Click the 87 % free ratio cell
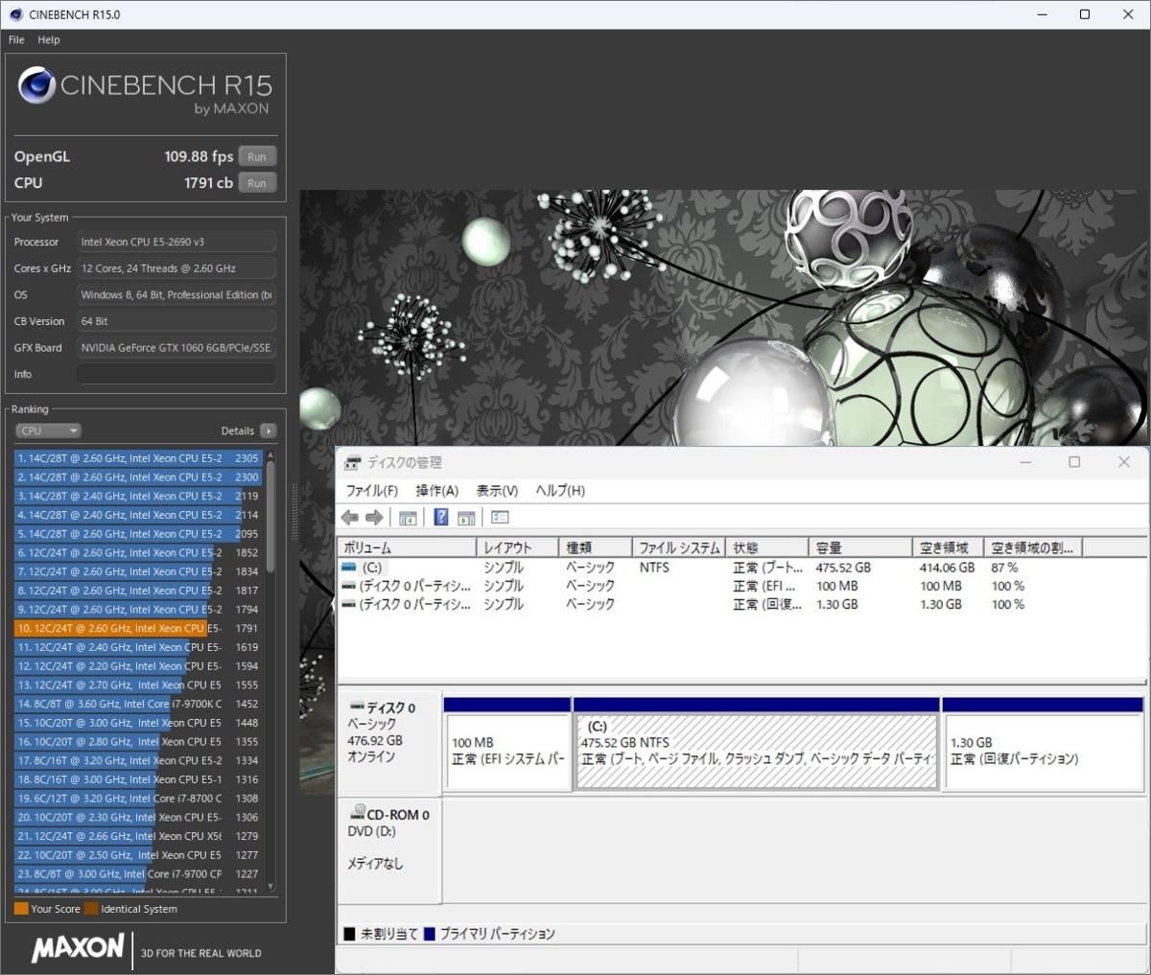 [1004, 568]
